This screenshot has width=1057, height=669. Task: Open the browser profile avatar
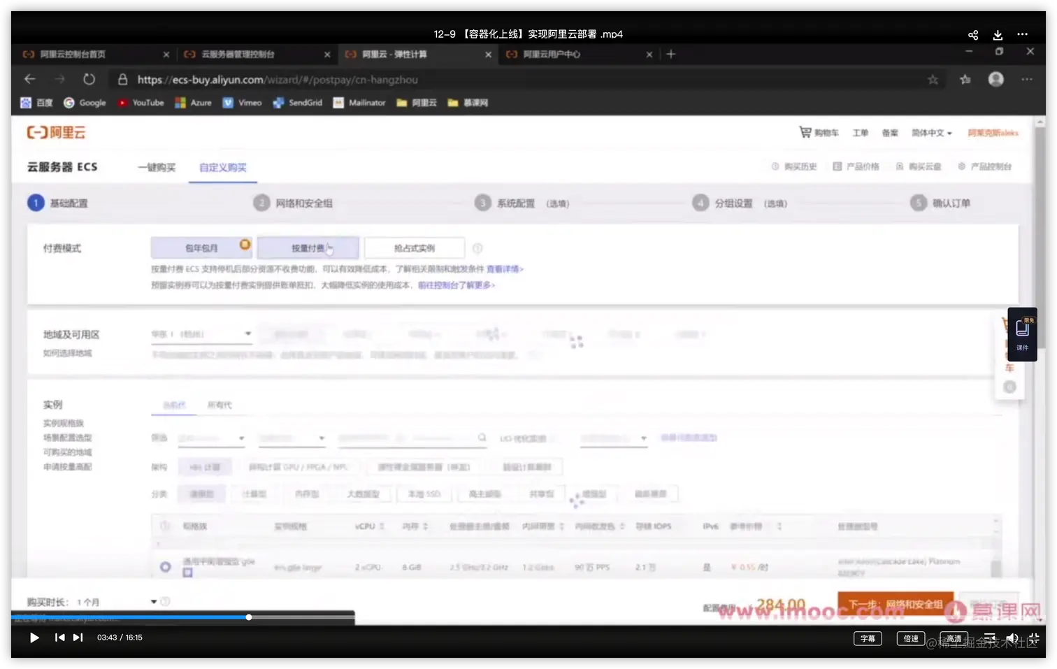coord(996,79)
